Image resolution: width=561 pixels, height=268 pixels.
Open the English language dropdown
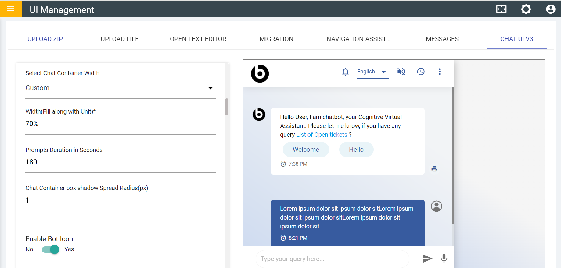(372, 72)
